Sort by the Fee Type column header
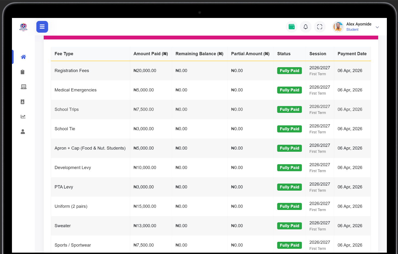398x254 pixels. [64, 54]
